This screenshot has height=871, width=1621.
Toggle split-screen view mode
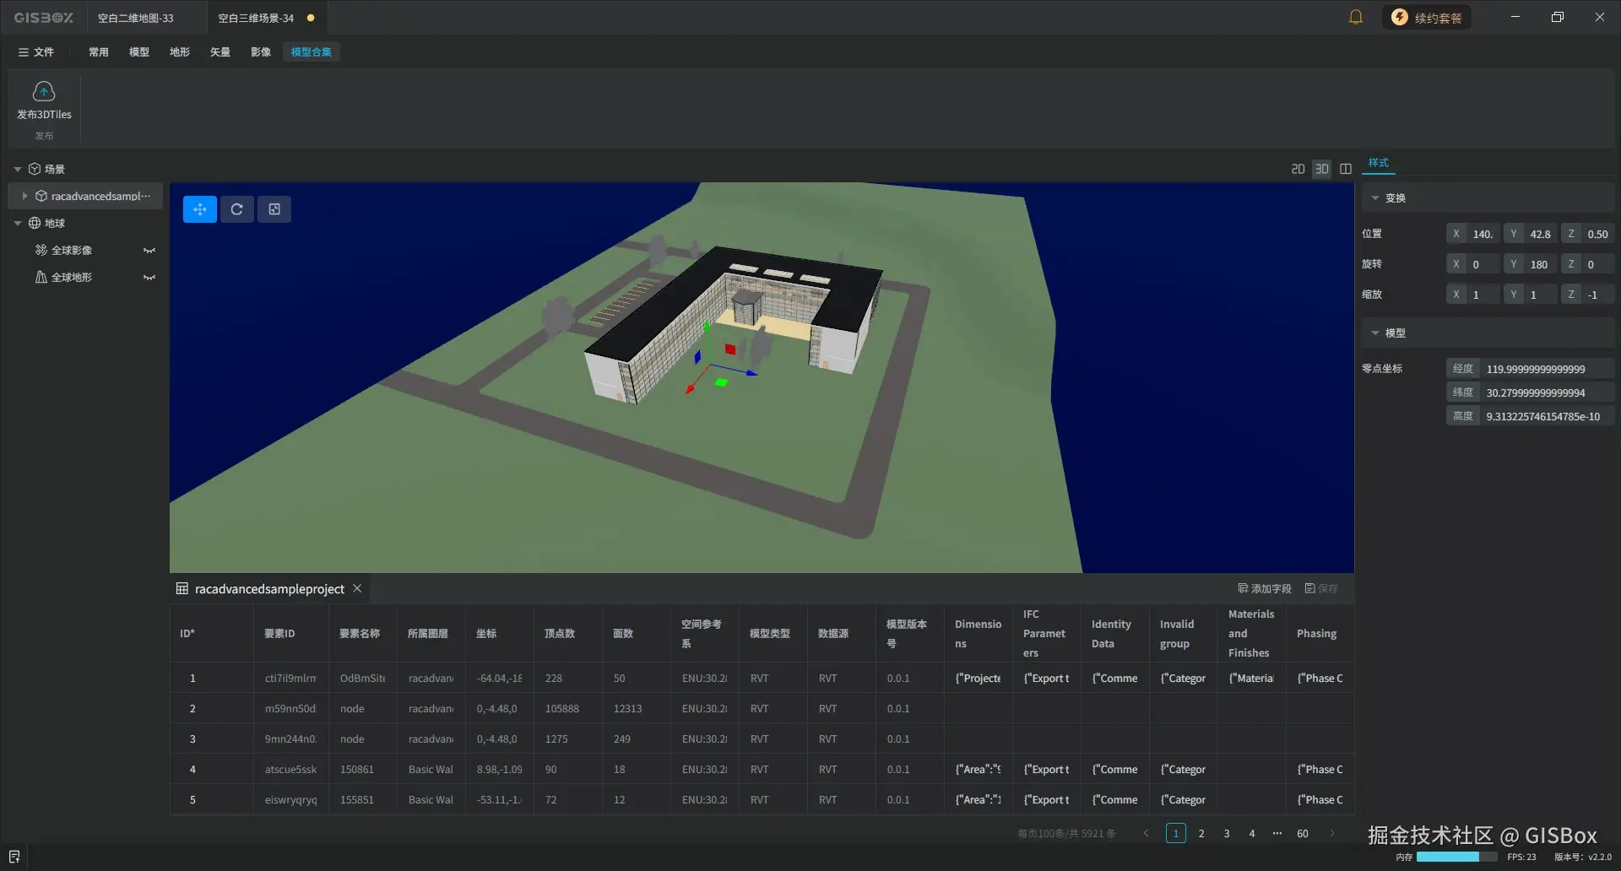[1346, 169]
